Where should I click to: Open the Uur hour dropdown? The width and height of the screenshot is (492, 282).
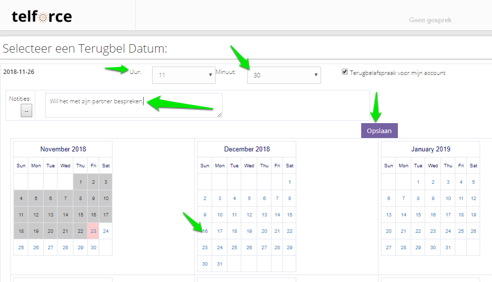click(x=184, y=75)
